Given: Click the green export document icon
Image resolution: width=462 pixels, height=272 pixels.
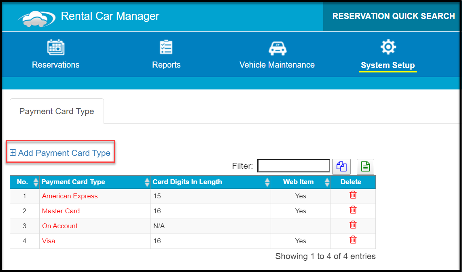Looking at the screenshot, I should [365, 167].
